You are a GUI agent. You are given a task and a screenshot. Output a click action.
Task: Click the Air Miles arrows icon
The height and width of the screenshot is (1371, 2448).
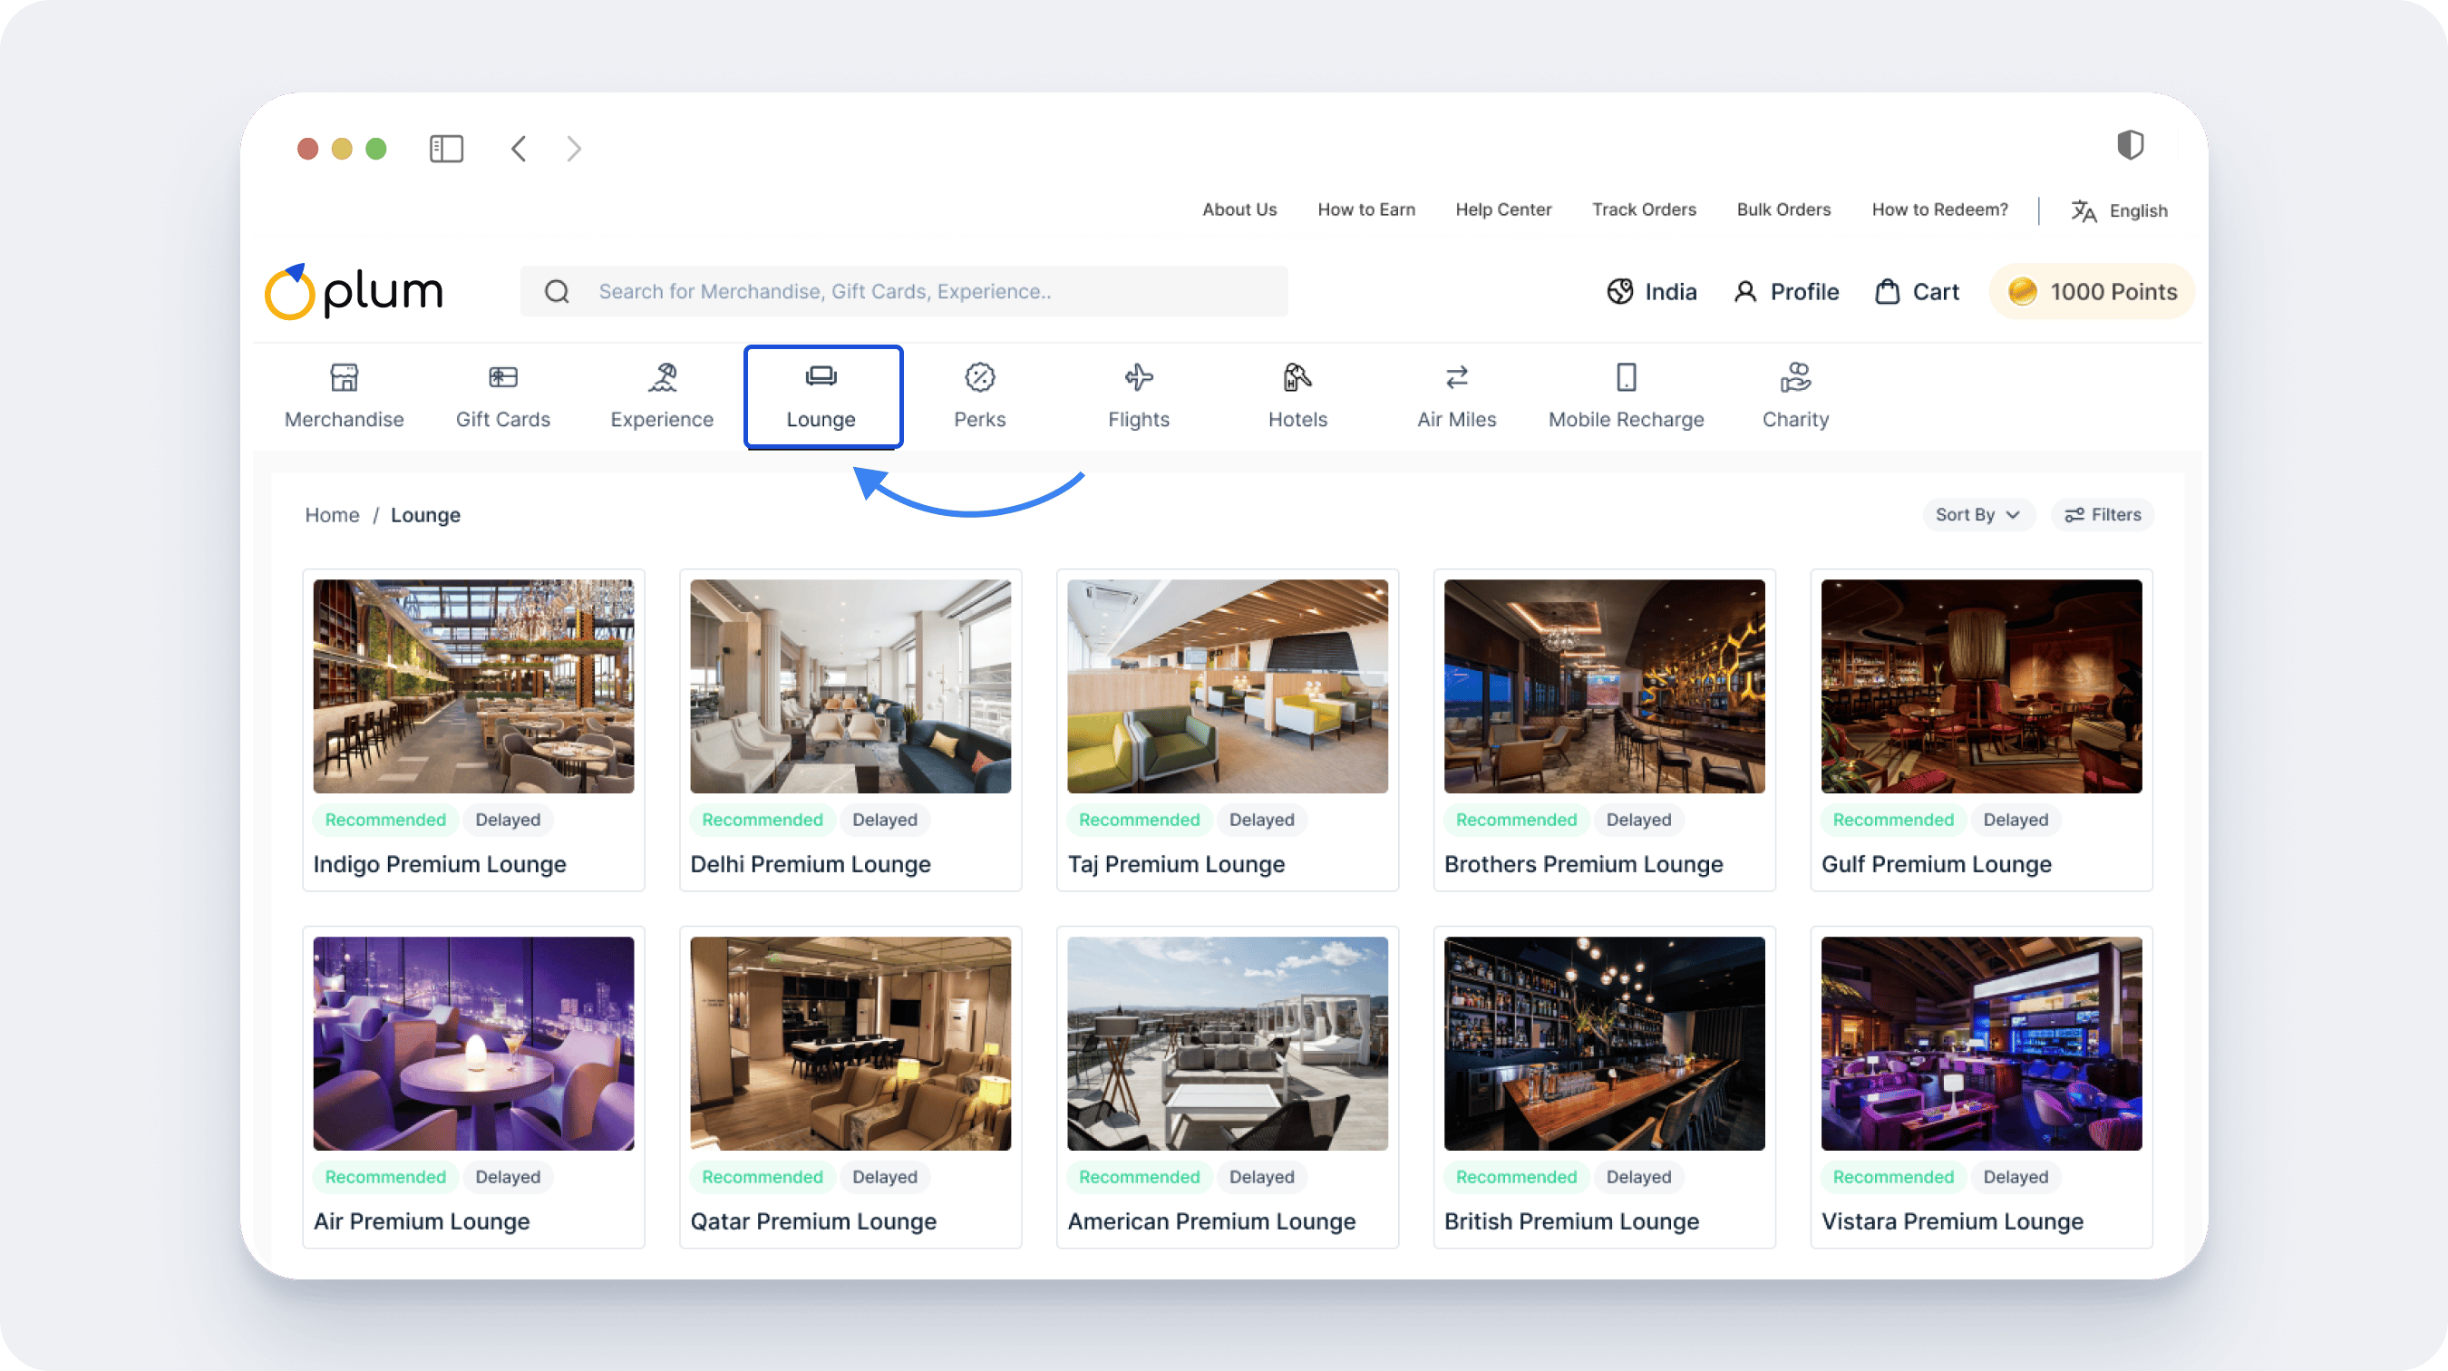[x=1457, y=377]
